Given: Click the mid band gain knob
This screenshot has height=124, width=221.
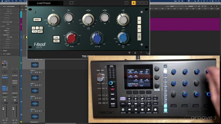Looking at the screenshot, I should pos(105,18).
